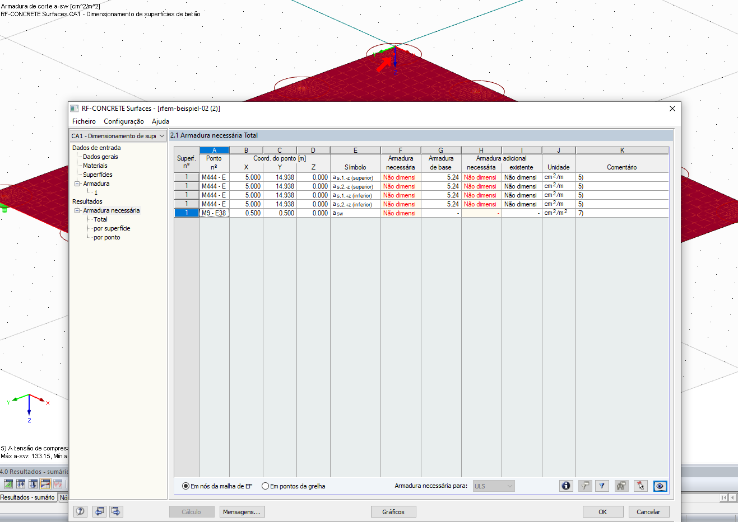Click the blue down-arrow table icon in results toolbar
The image size is (738, 522).
tap(33, 484)
